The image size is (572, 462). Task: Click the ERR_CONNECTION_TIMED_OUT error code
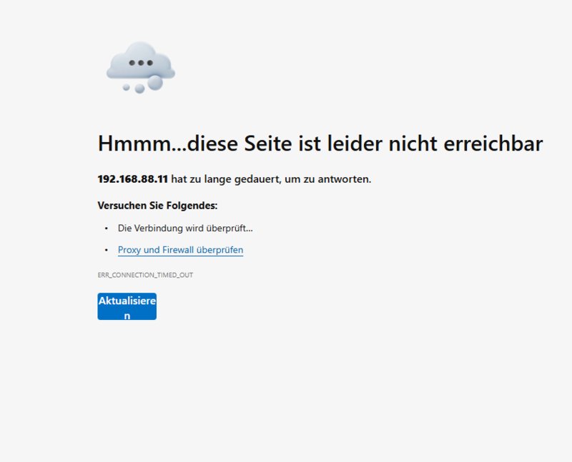145,275
